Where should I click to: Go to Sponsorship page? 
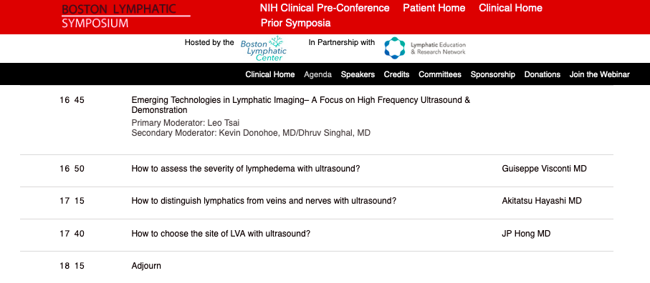493,74
